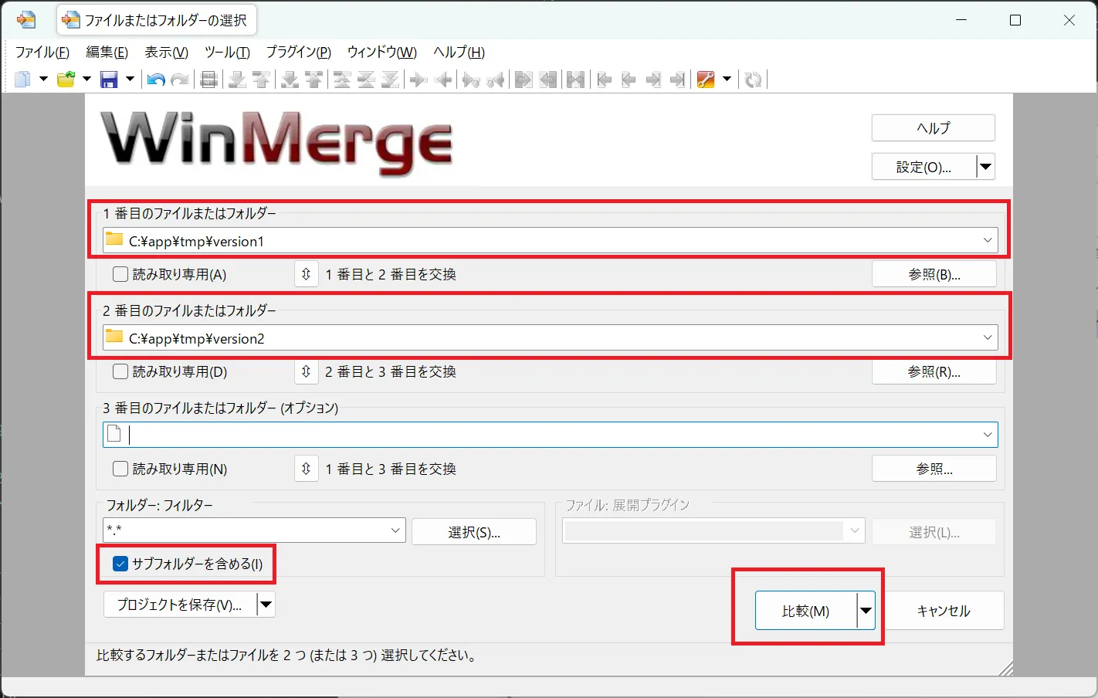Enable 読み取り専用(A) checkbox
This screenshot has width=1098, height=698.
pyautogui.click(x=120, y=274)
